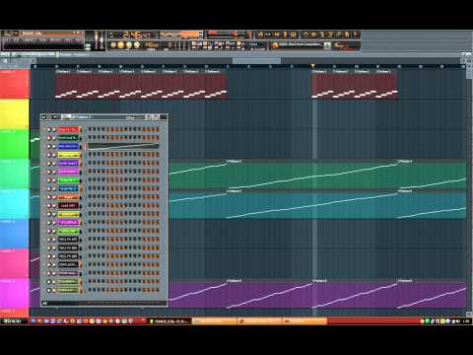Select the dark maroon Lead channel button
Image resolution: width=473 pixels, height=355 pixels.
tap(68, 205)
